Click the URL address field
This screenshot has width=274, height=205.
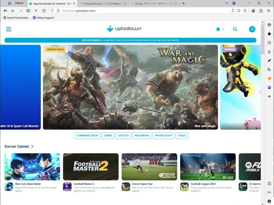pyautogui.click(x=145, y=11)
